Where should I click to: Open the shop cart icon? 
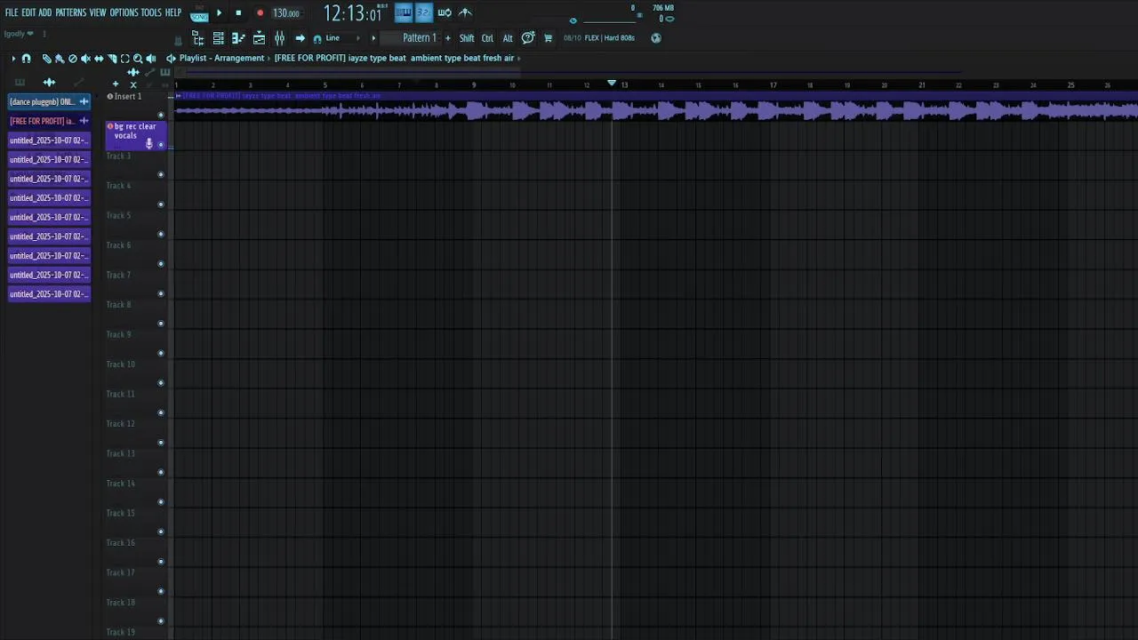548,38
